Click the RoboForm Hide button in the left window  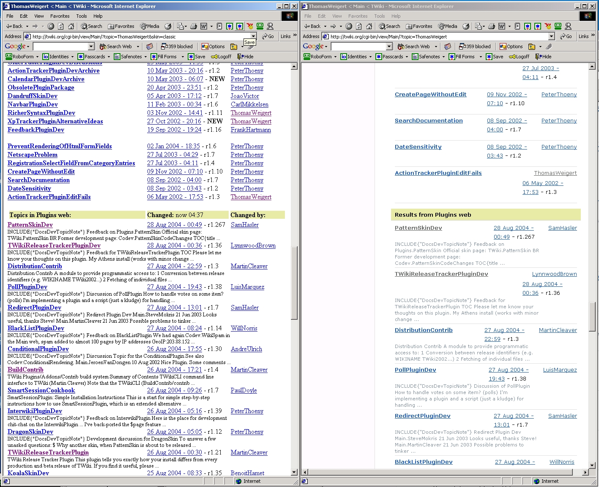pos(246,57)
